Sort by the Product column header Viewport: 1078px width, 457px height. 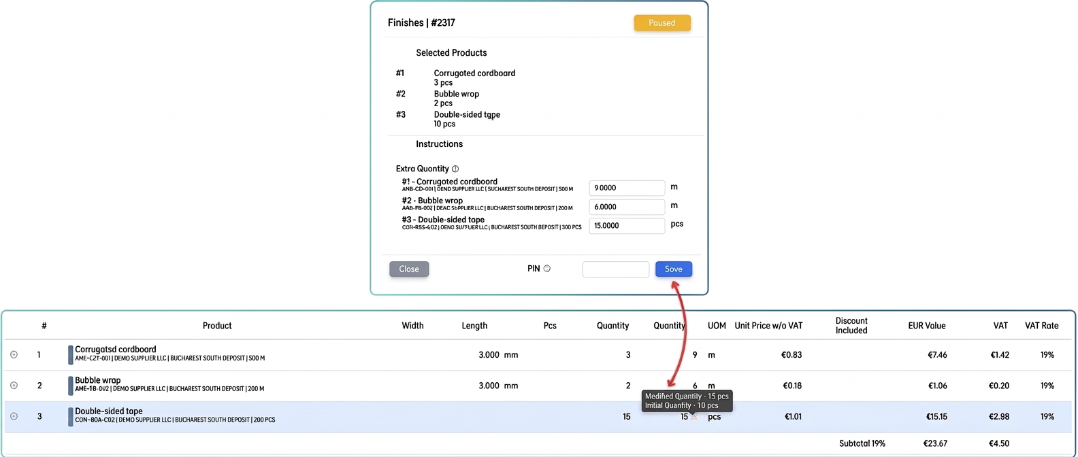[217, 326]
